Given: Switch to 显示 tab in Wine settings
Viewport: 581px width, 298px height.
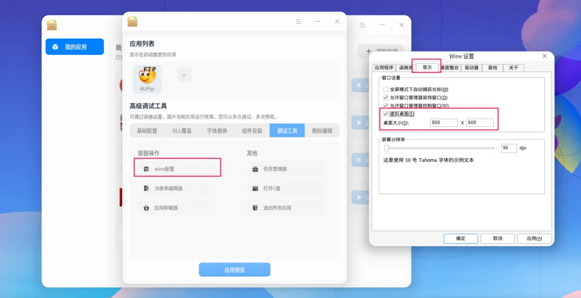Looking at the screenshot, I should click(x=427, y=67).
